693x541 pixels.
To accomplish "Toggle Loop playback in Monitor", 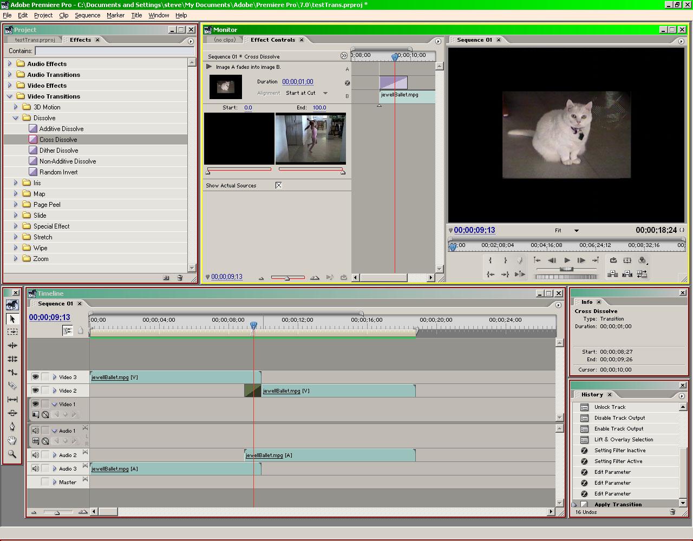I will pyautogui.click(x=613, y=260).
